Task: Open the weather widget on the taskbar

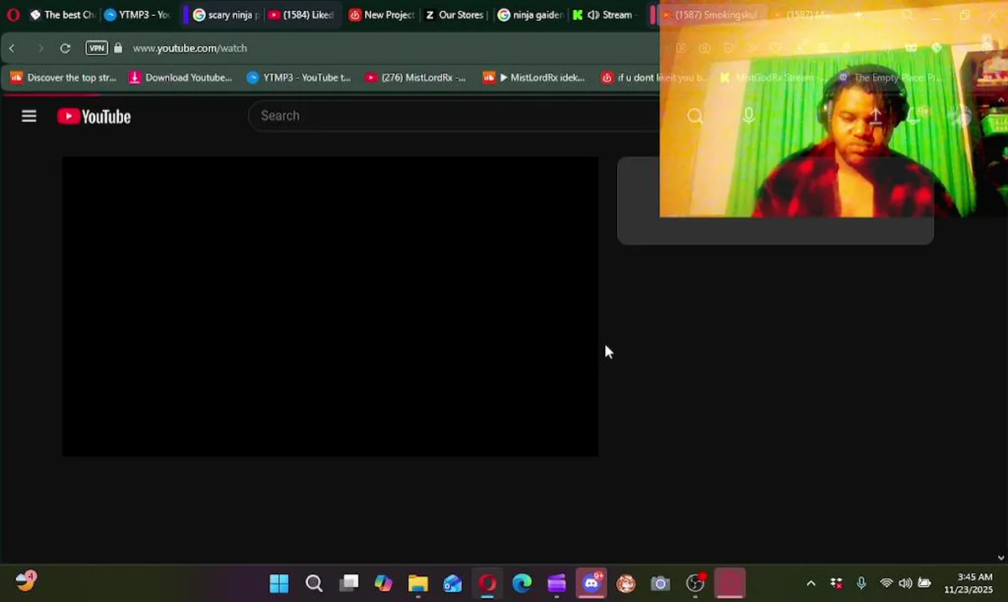Action: pyautogui.click(x=25, y=581)
